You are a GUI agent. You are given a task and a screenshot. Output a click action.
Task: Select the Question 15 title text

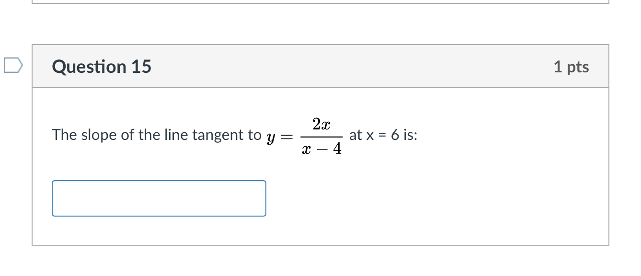pos(102,67)
